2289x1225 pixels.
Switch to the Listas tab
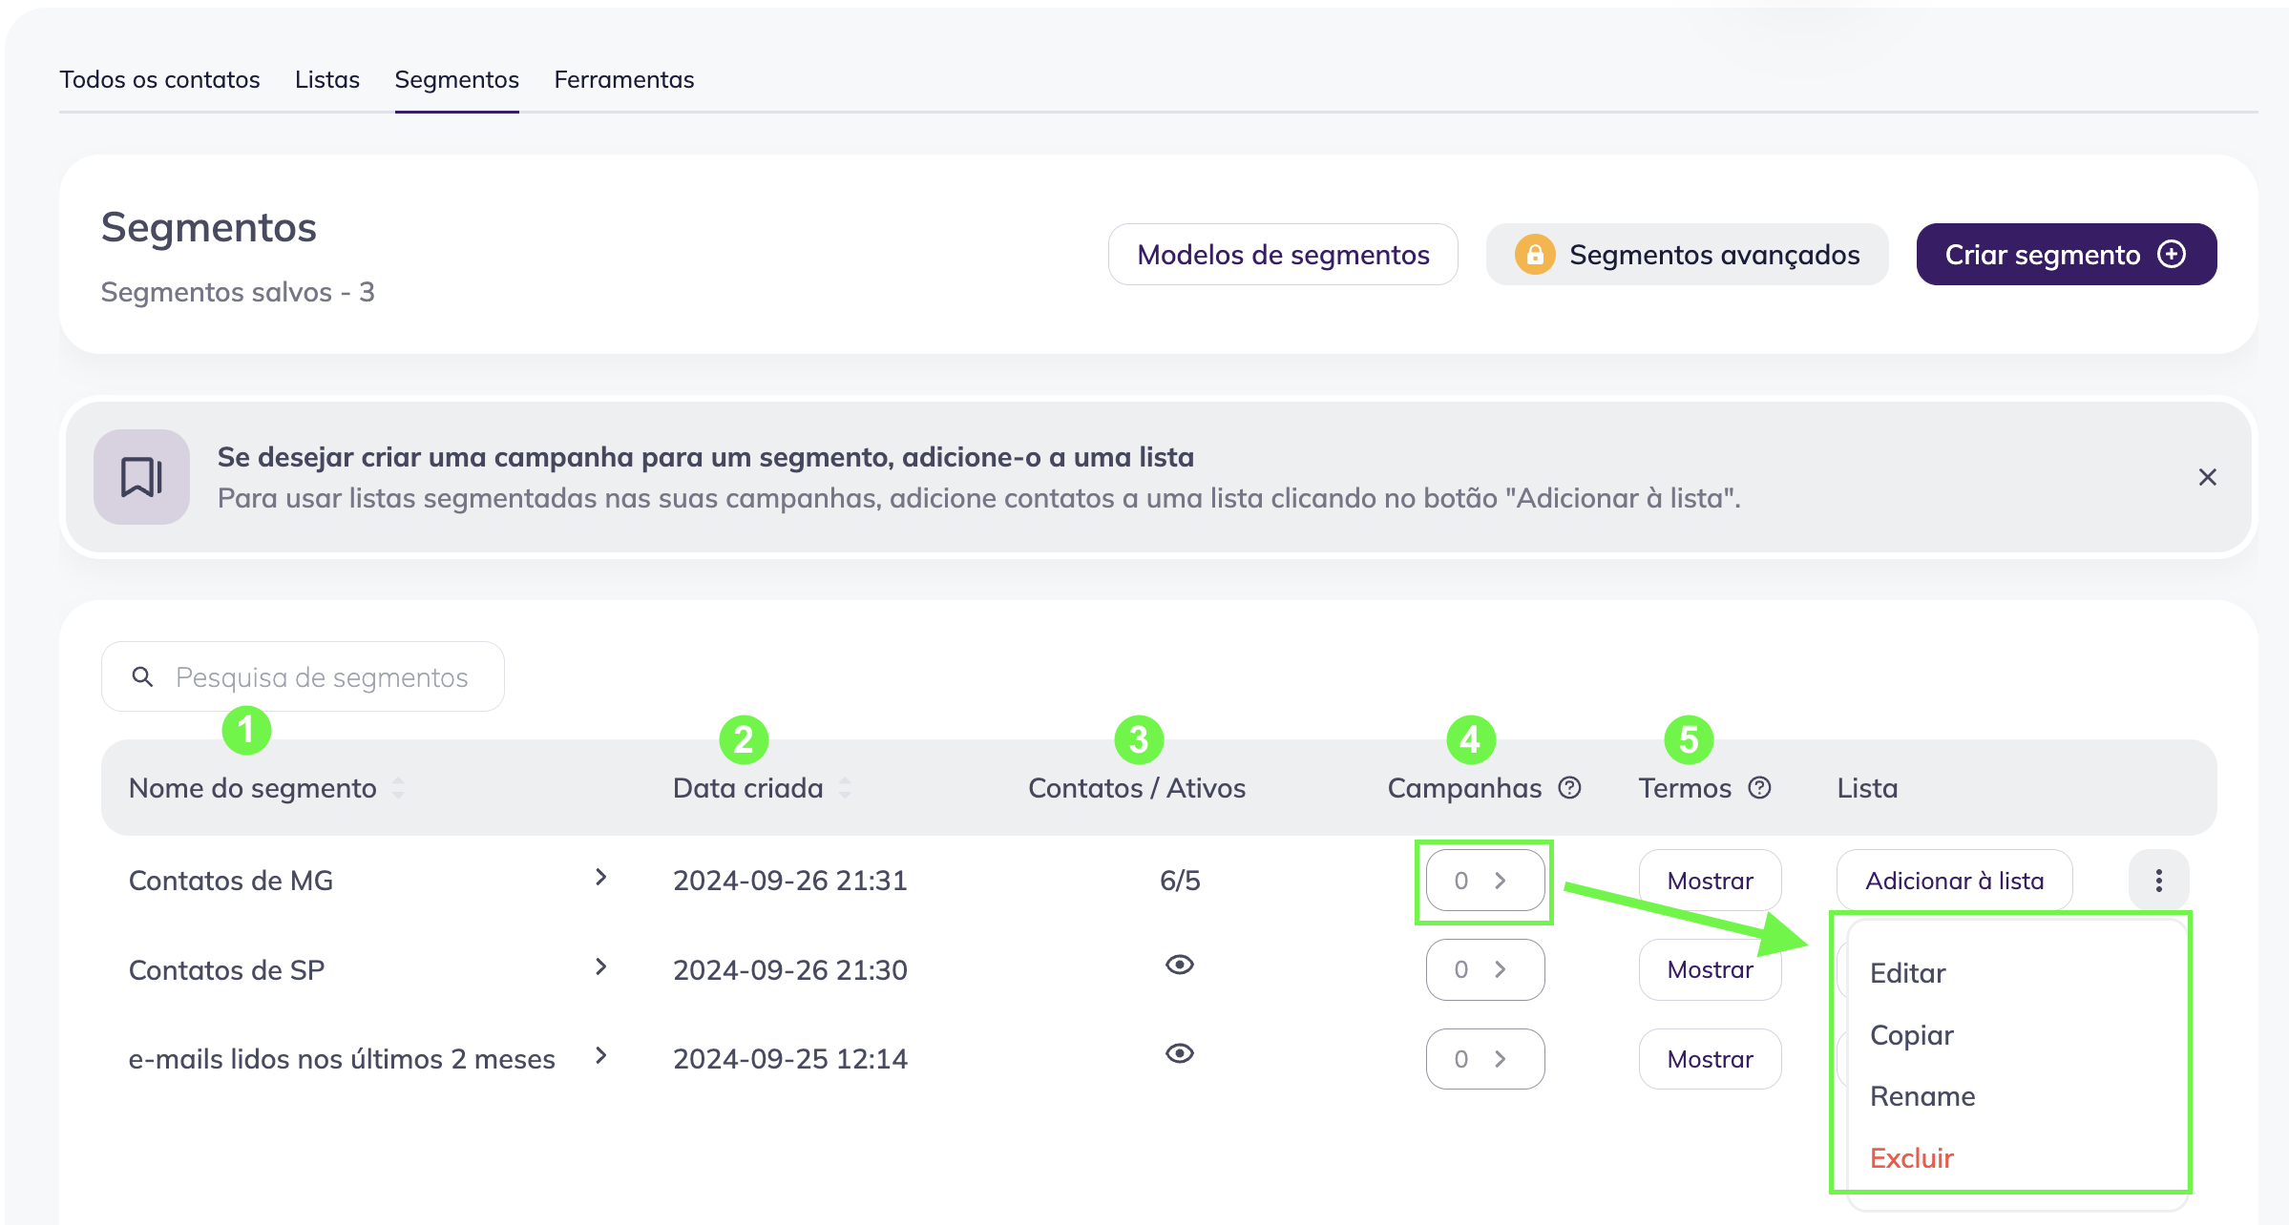(x=326, y=79)
